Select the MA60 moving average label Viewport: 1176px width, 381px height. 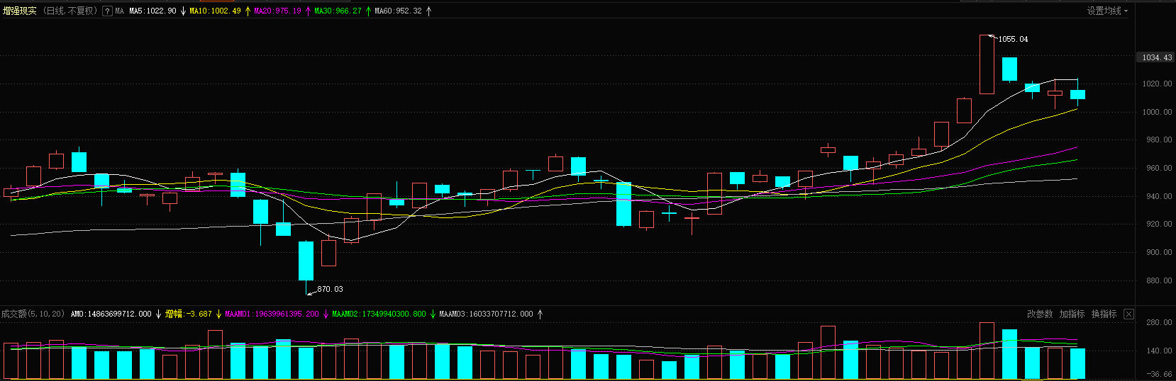pyautogui.click(x=398, y=11)
